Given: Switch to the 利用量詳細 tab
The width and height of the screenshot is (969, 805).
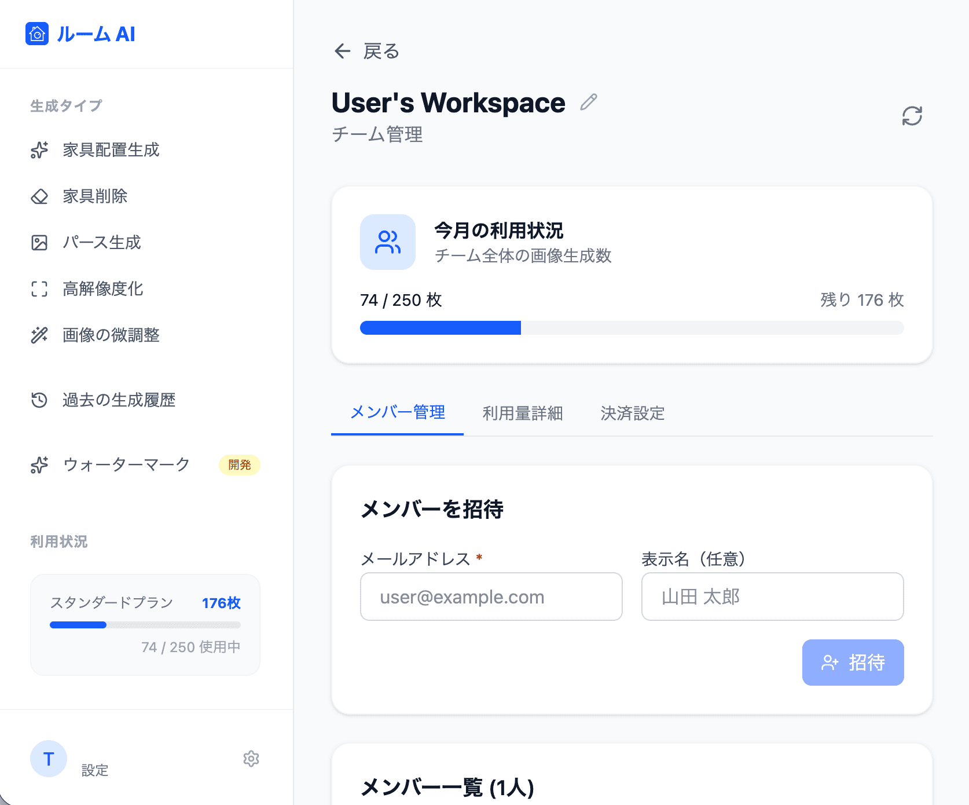Looking at the screenshot, I should [522, 414].
